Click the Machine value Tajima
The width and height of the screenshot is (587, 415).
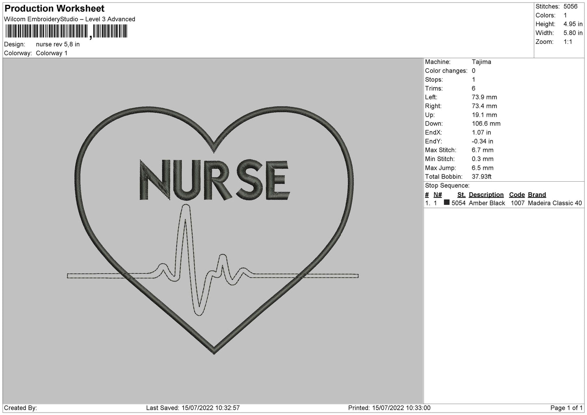(x=481, y=62)
